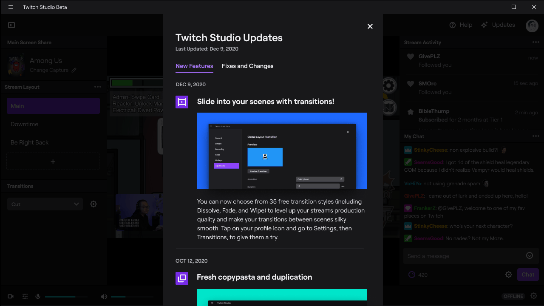Click the Updates label

click(504, 25)
